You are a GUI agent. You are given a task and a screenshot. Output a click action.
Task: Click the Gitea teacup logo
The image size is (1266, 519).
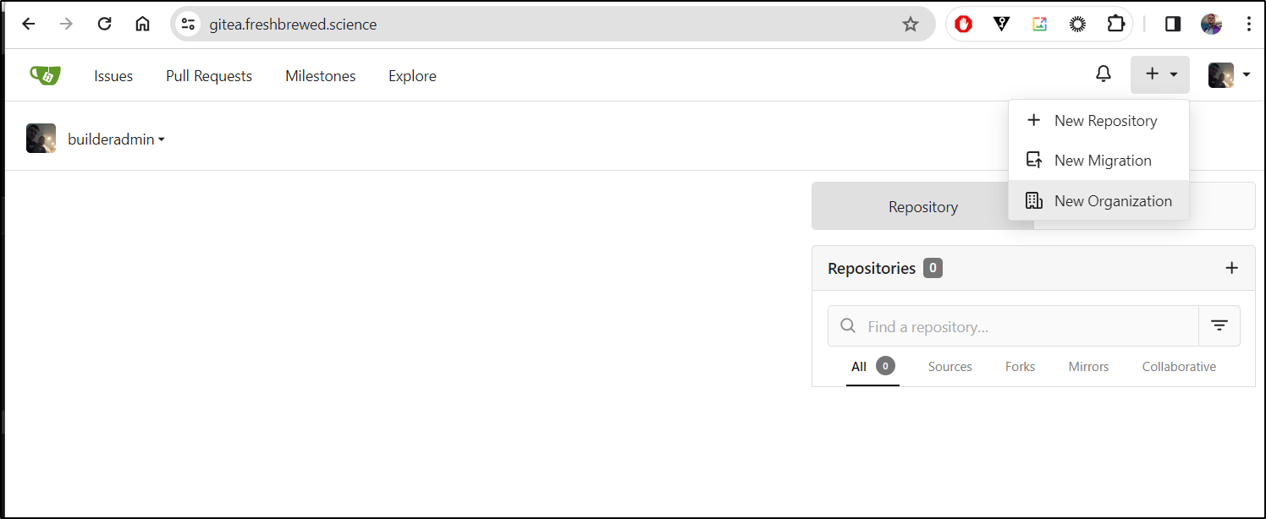[45, 75]
